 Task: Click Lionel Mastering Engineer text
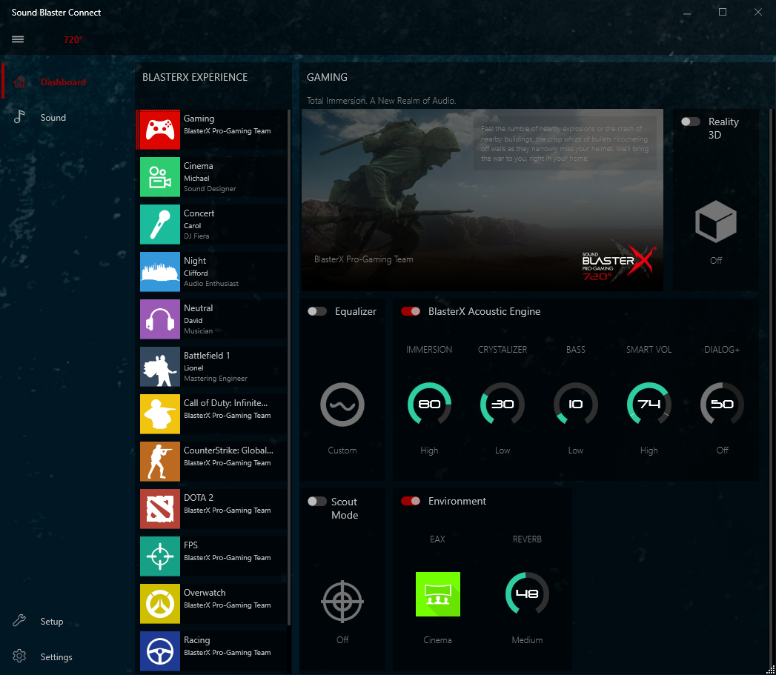pyautogui.click(x=216, y=373)
